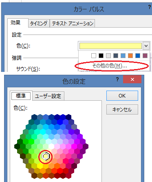Screen dimensions: 152x182
Task: Pick the pure yellow hexagon
Action: pos(40,166)
